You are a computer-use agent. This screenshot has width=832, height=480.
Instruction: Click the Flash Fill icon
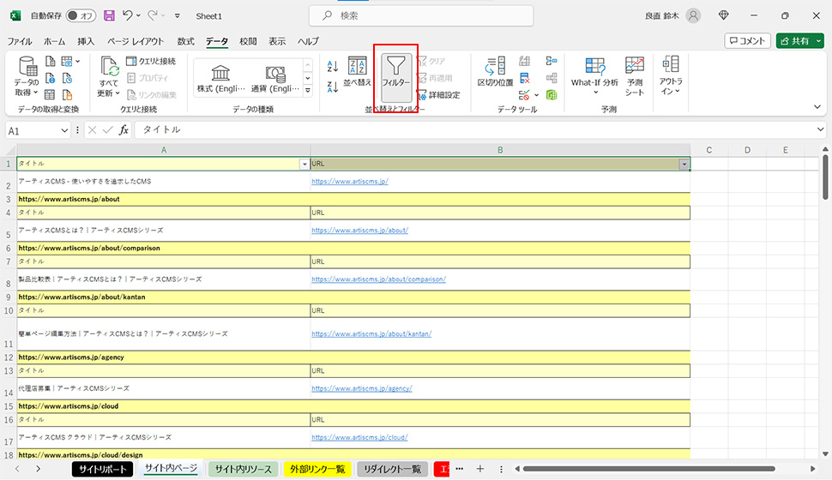pos(525,61)
